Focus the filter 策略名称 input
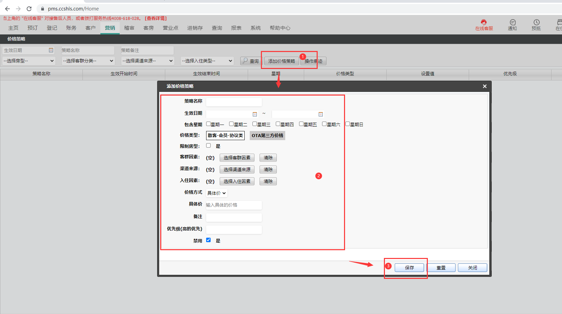The width and height of the screenshot is (562, 314). point(88,50)
